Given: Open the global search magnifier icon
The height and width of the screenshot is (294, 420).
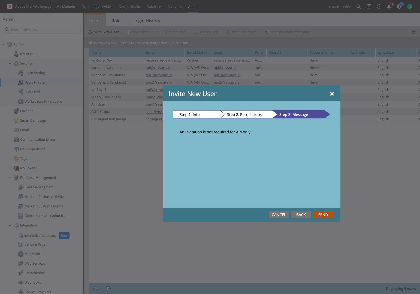Looking at the screenshot, I should [359, 7].
